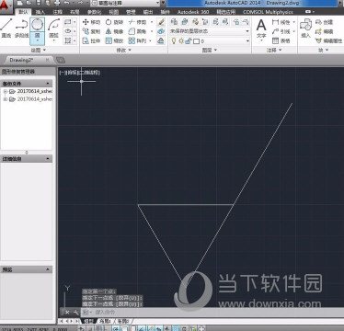Click the Array (阵列) tool
Image resolution: width=344 pixels, height=331 pixels.
pyautogui.click(x=137, y=40)
